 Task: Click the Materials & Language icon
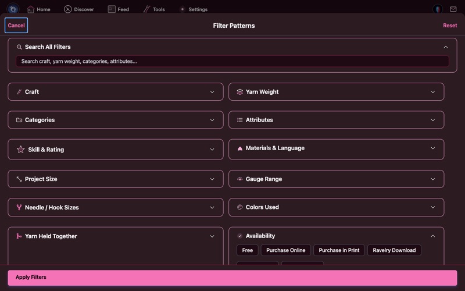point(240,148)
